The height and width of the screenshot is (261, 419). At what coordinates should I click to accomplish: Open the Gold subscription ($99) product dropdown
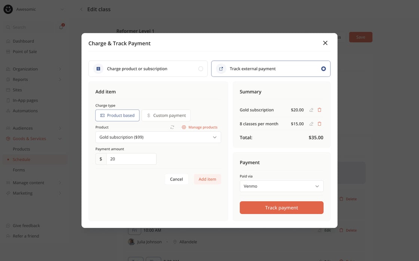pyautogui.click(x=158, y=137)
